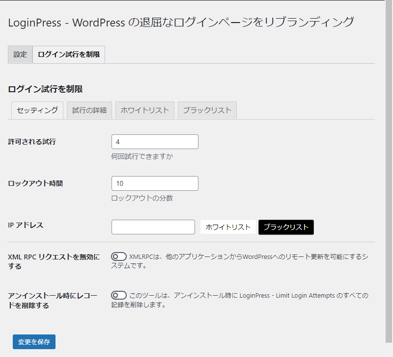Image resolution: width=393 pixels, height=357 pixels.
Task: Click the page vertical scrollbar
Action: click(389, 171)
